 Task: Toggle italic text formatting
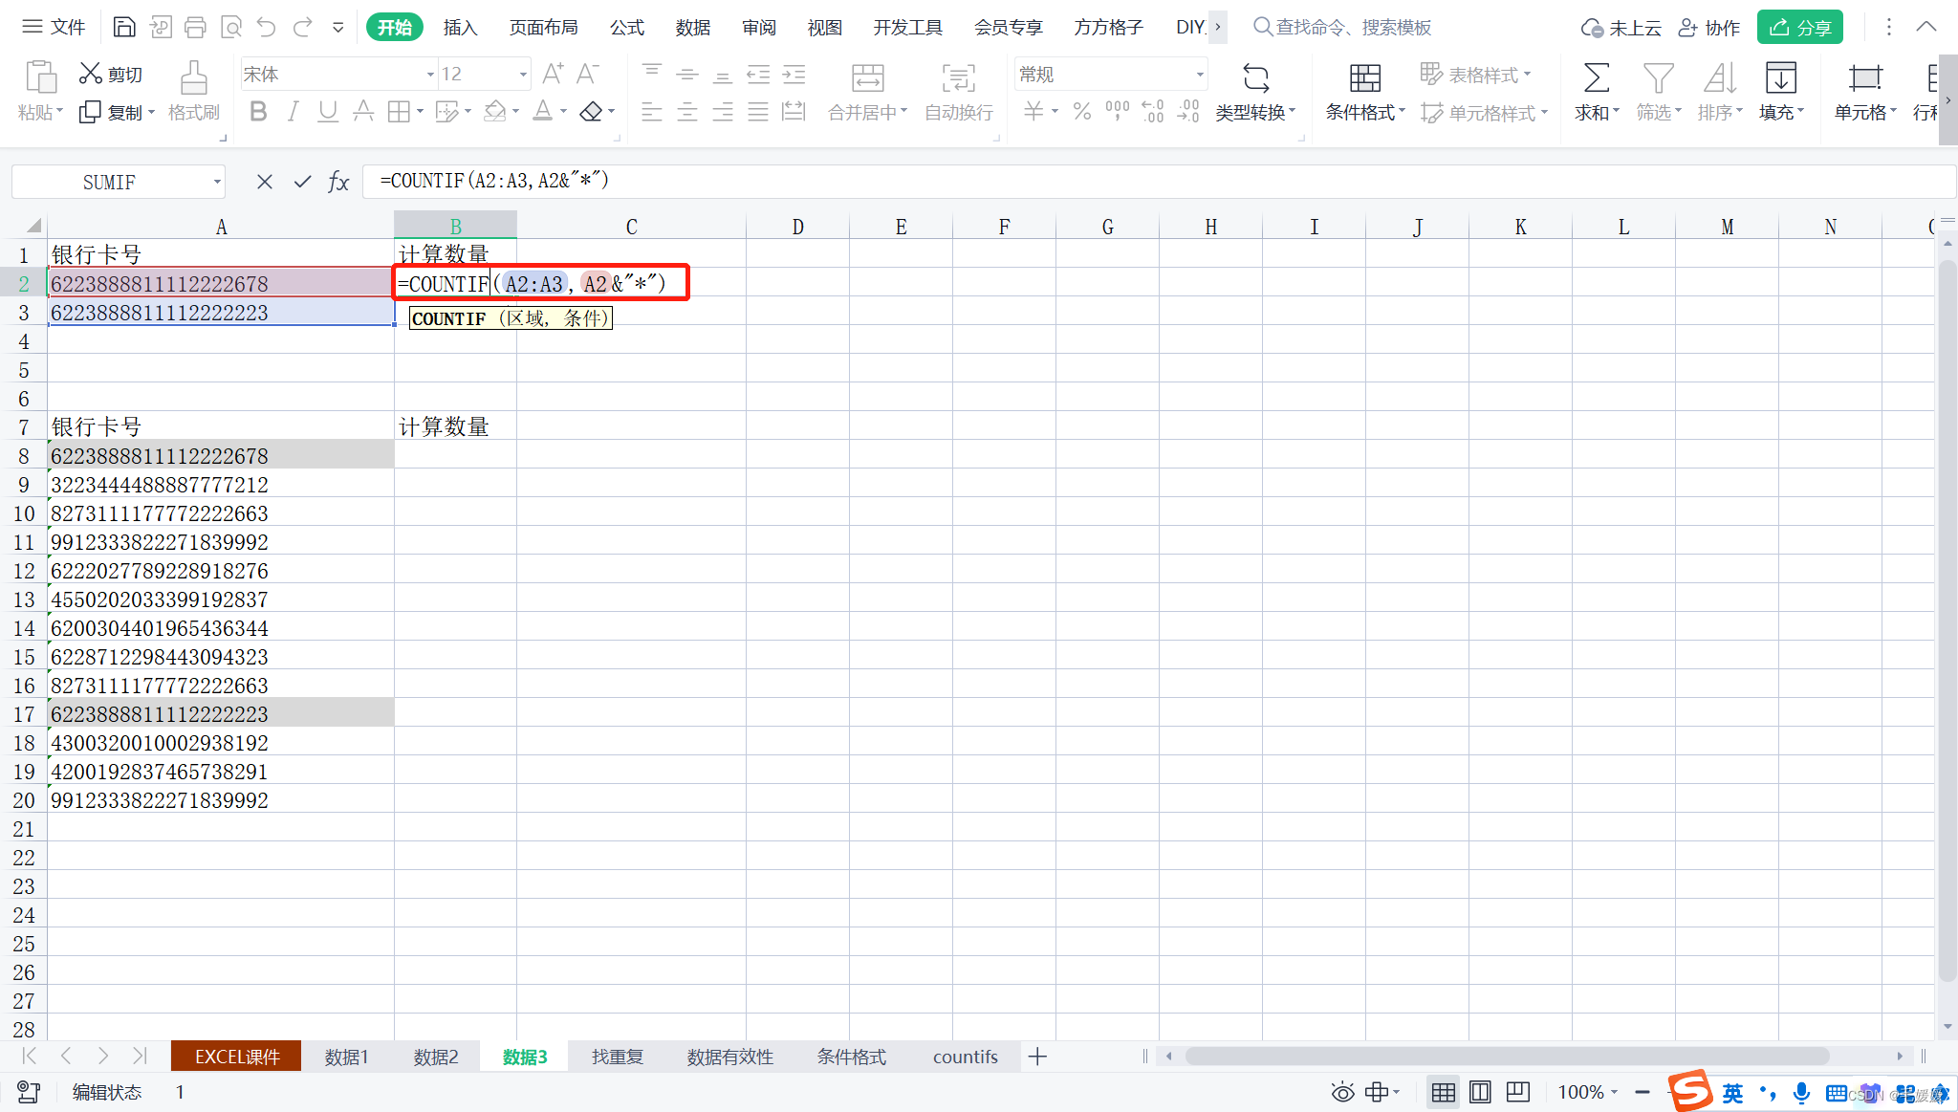pos(293,112)
